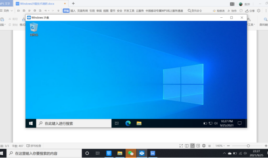Click the 查找替换 magnifier icon

265,19
